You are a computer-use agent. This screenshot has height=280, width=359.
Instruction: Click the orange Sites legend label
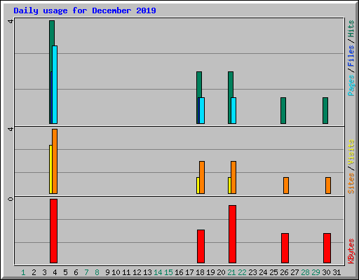351,183
